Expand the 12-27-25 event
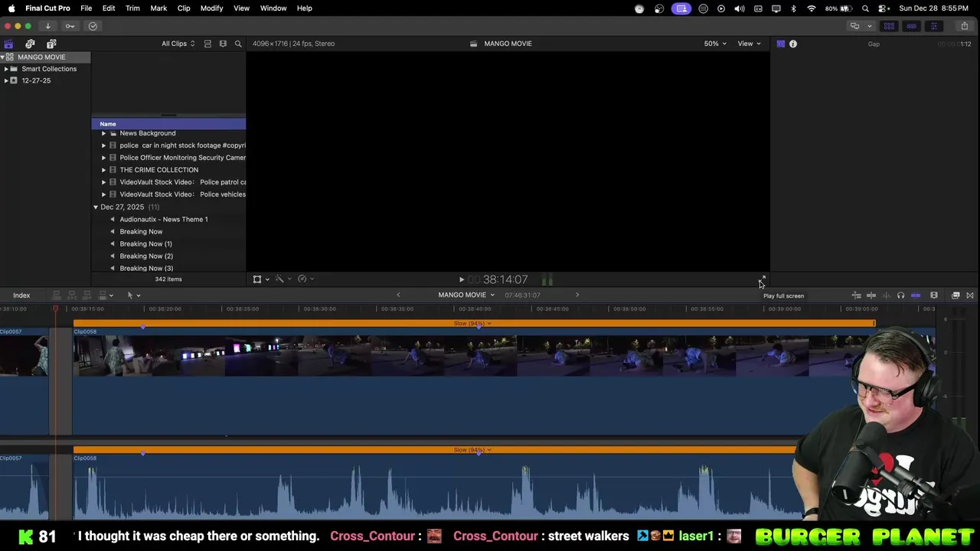 (x=6, y=80)
